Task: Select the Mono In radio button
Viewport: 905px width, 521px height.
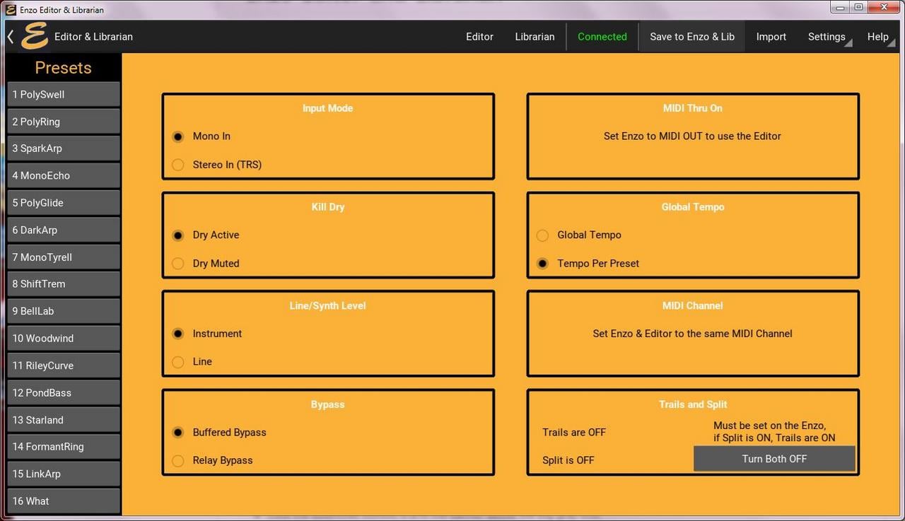Action: pos(178,136)
